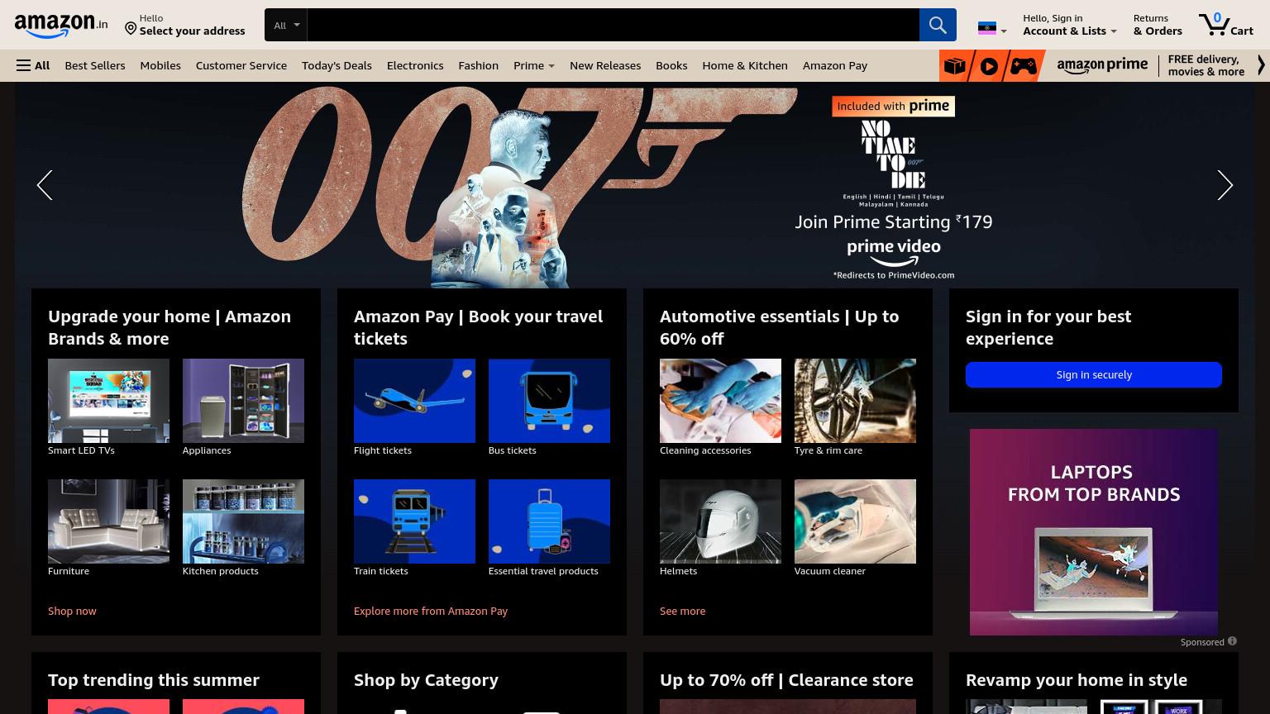Click the Prime gaming controller icon

tap(1024, 66)
